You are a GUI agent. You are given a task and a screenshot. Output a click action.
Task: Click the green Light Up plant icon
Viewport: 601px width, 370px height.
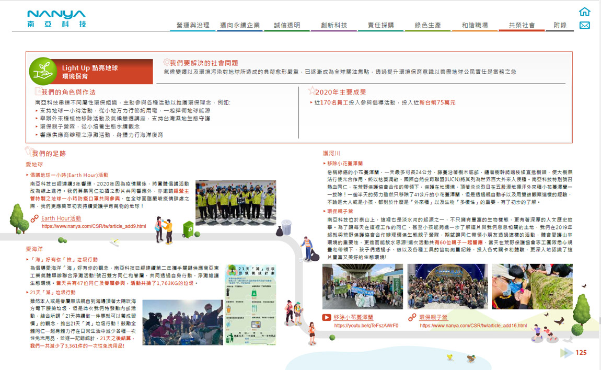point(43,71)
